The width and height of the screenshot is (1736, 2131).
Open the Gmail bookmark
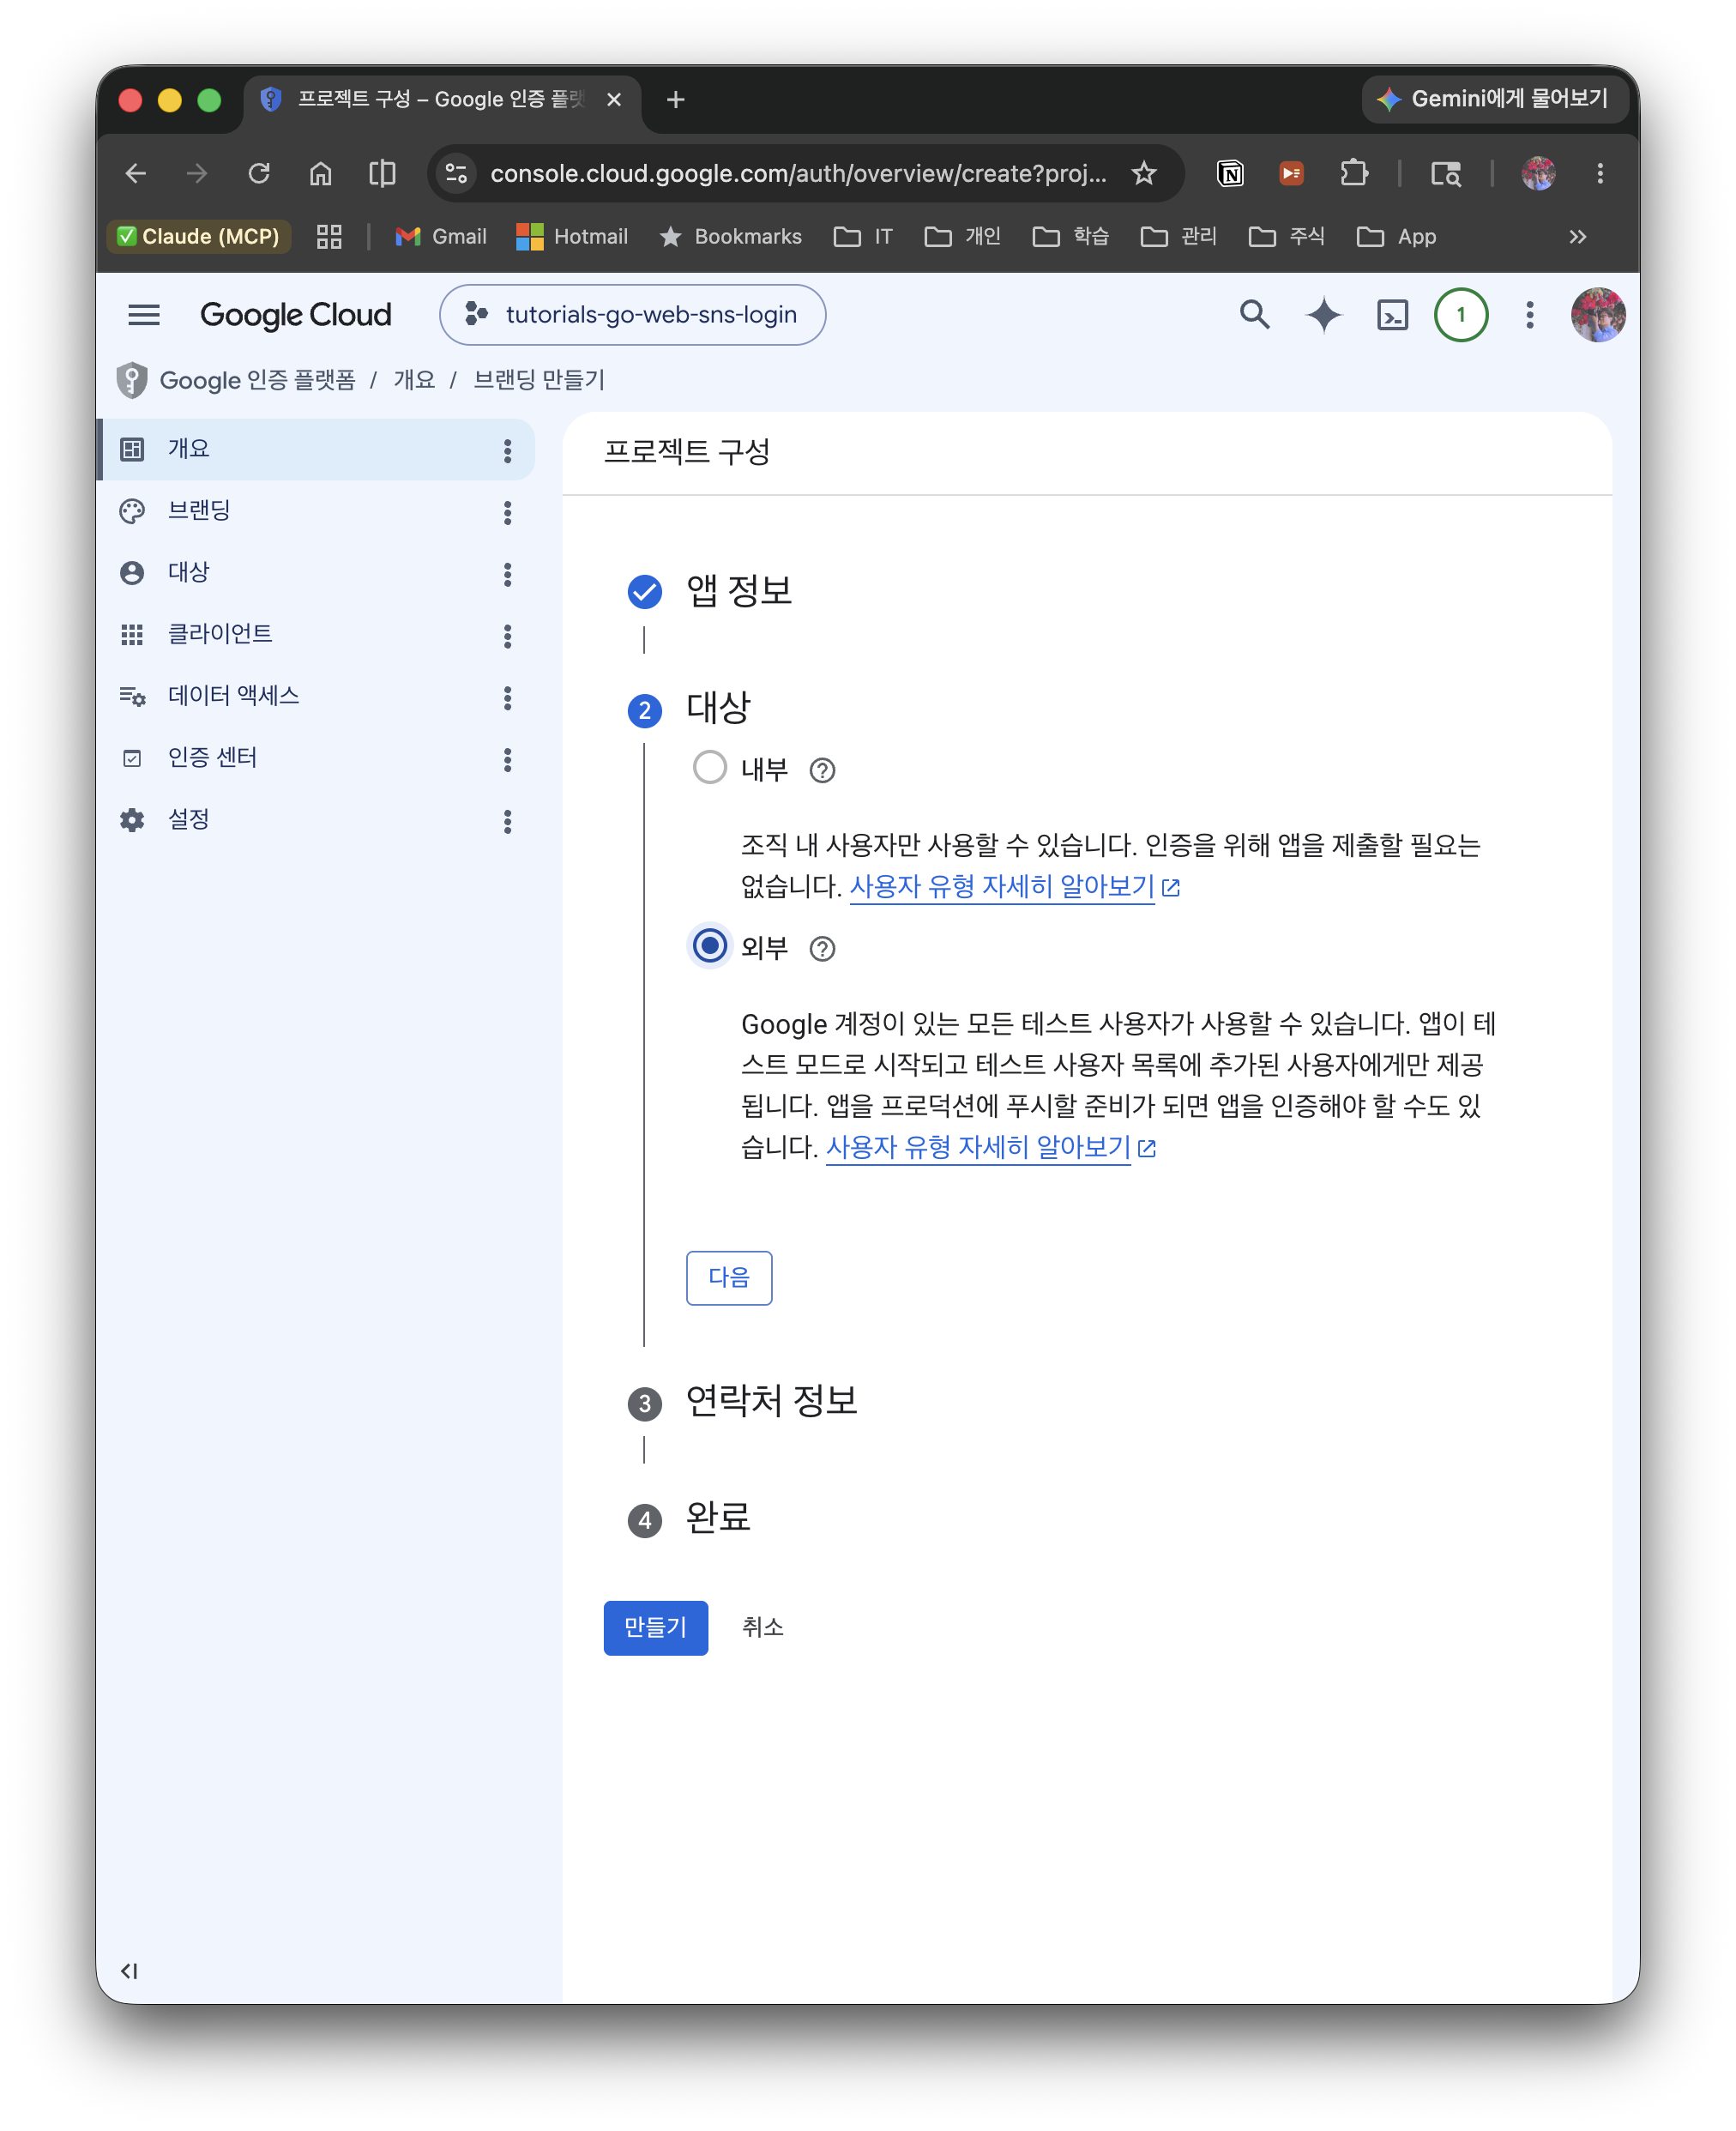click(x=441, y=237)
